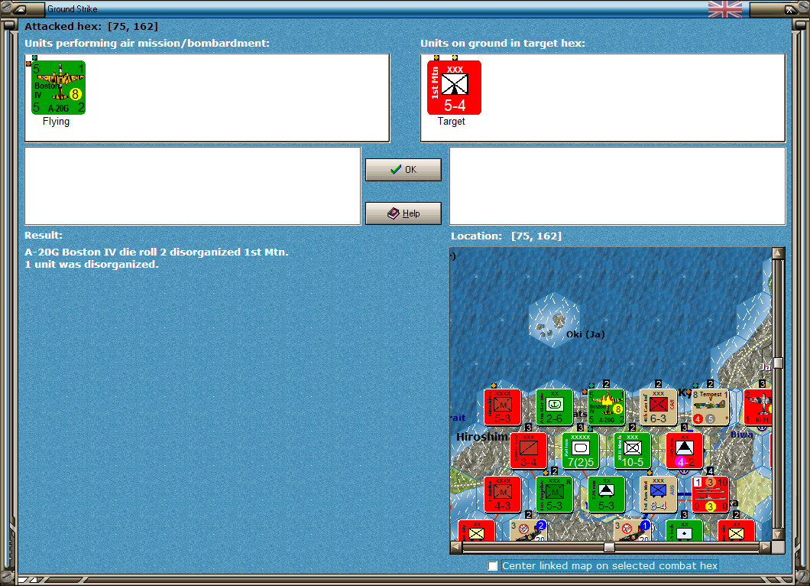Click the 'Hiroshima' city label on the map
Image resolution: width=810 pixels, height=586 pixels.
482,437
